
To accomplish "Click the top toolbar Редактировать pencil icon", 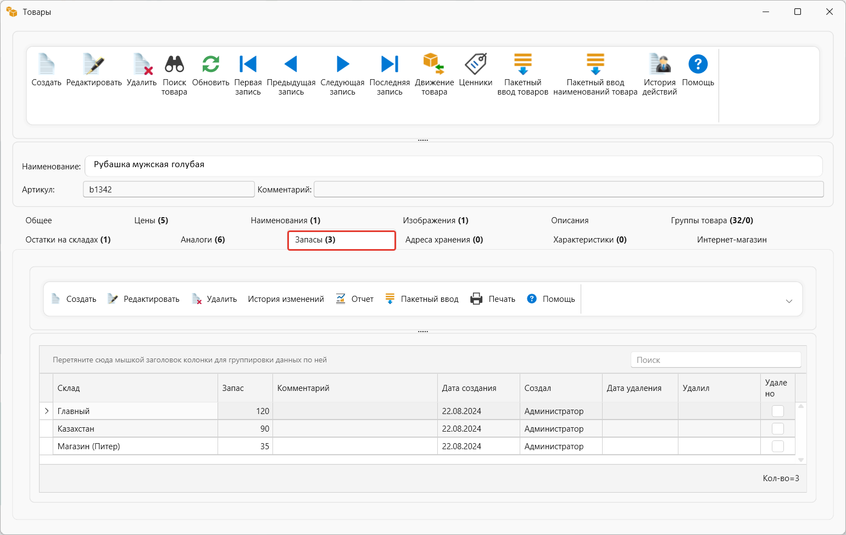I will click(x=94, y=64).
